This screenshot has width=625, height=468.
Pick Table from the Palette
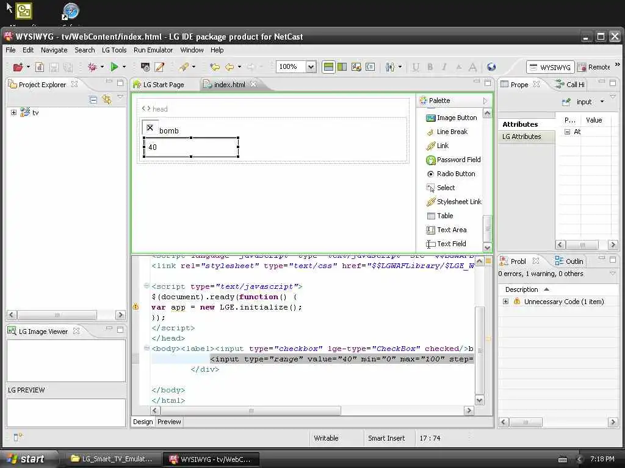coord(439,216)
